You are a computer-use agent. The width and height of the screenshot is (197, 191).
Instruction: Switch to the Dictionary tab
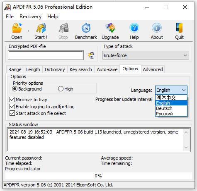(55, 69)
